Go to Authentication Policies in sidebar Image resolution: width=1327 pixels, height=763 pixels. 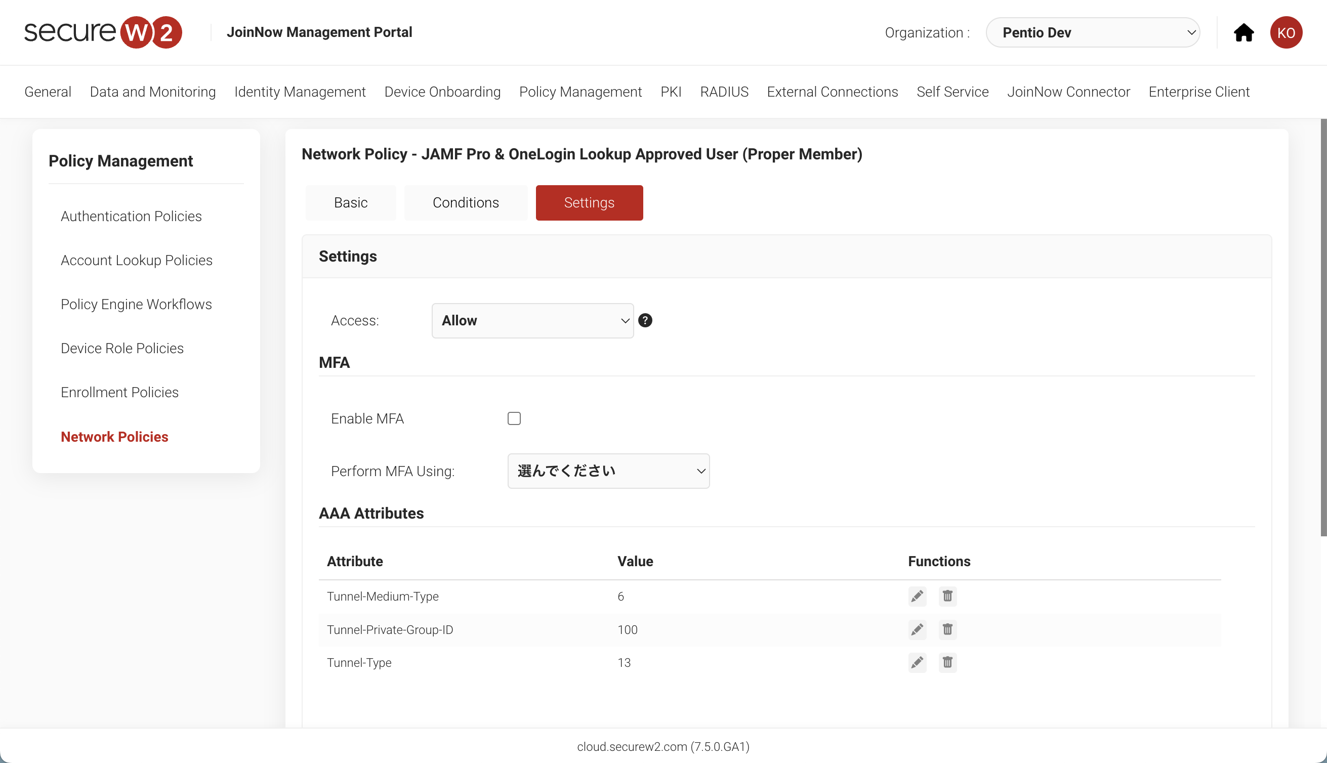pyautogui.click(x=131, y=216)
